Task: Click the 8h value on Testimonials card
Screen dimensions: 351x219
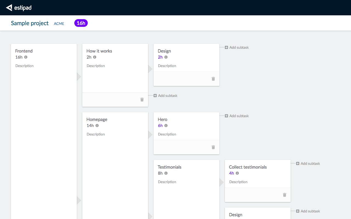Action: click(160, 173)
